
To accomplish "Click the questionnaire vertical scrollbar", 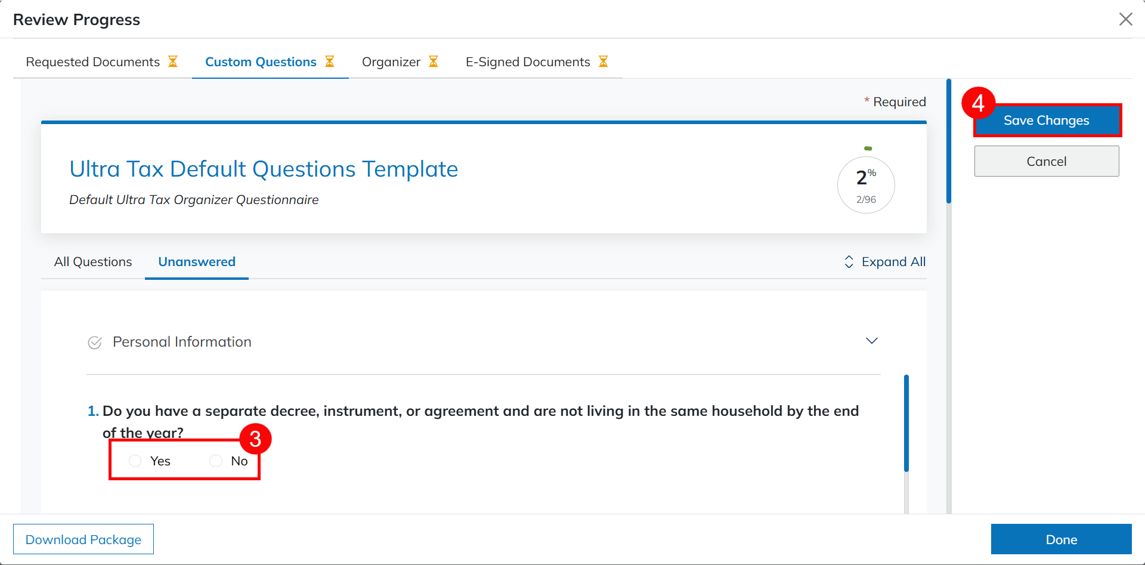I will (x=906, y=424).
